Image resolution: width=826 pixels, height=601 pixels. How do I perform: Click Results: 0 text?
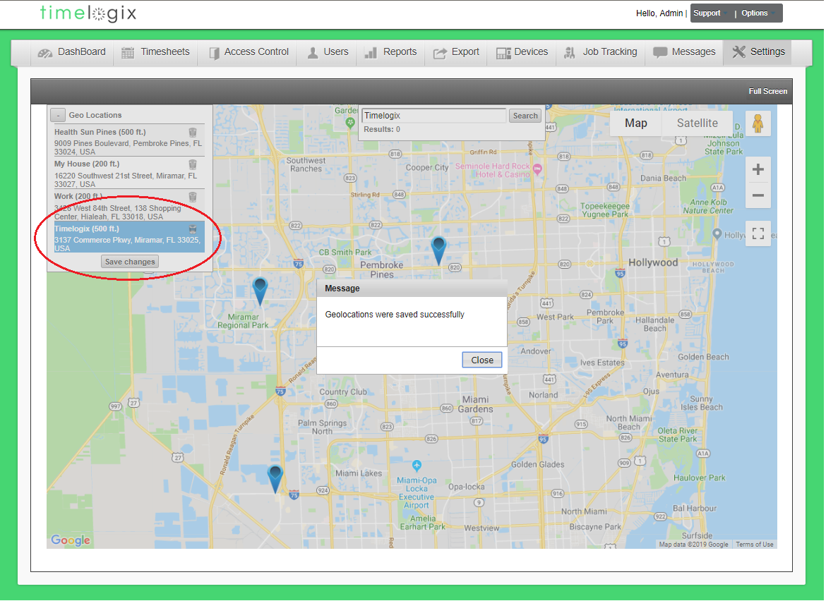tap(382, 130)
